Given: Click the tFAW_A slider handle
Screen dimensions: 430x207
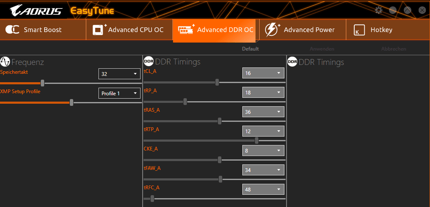Looking at the screenshot, I should click(220, 179).
